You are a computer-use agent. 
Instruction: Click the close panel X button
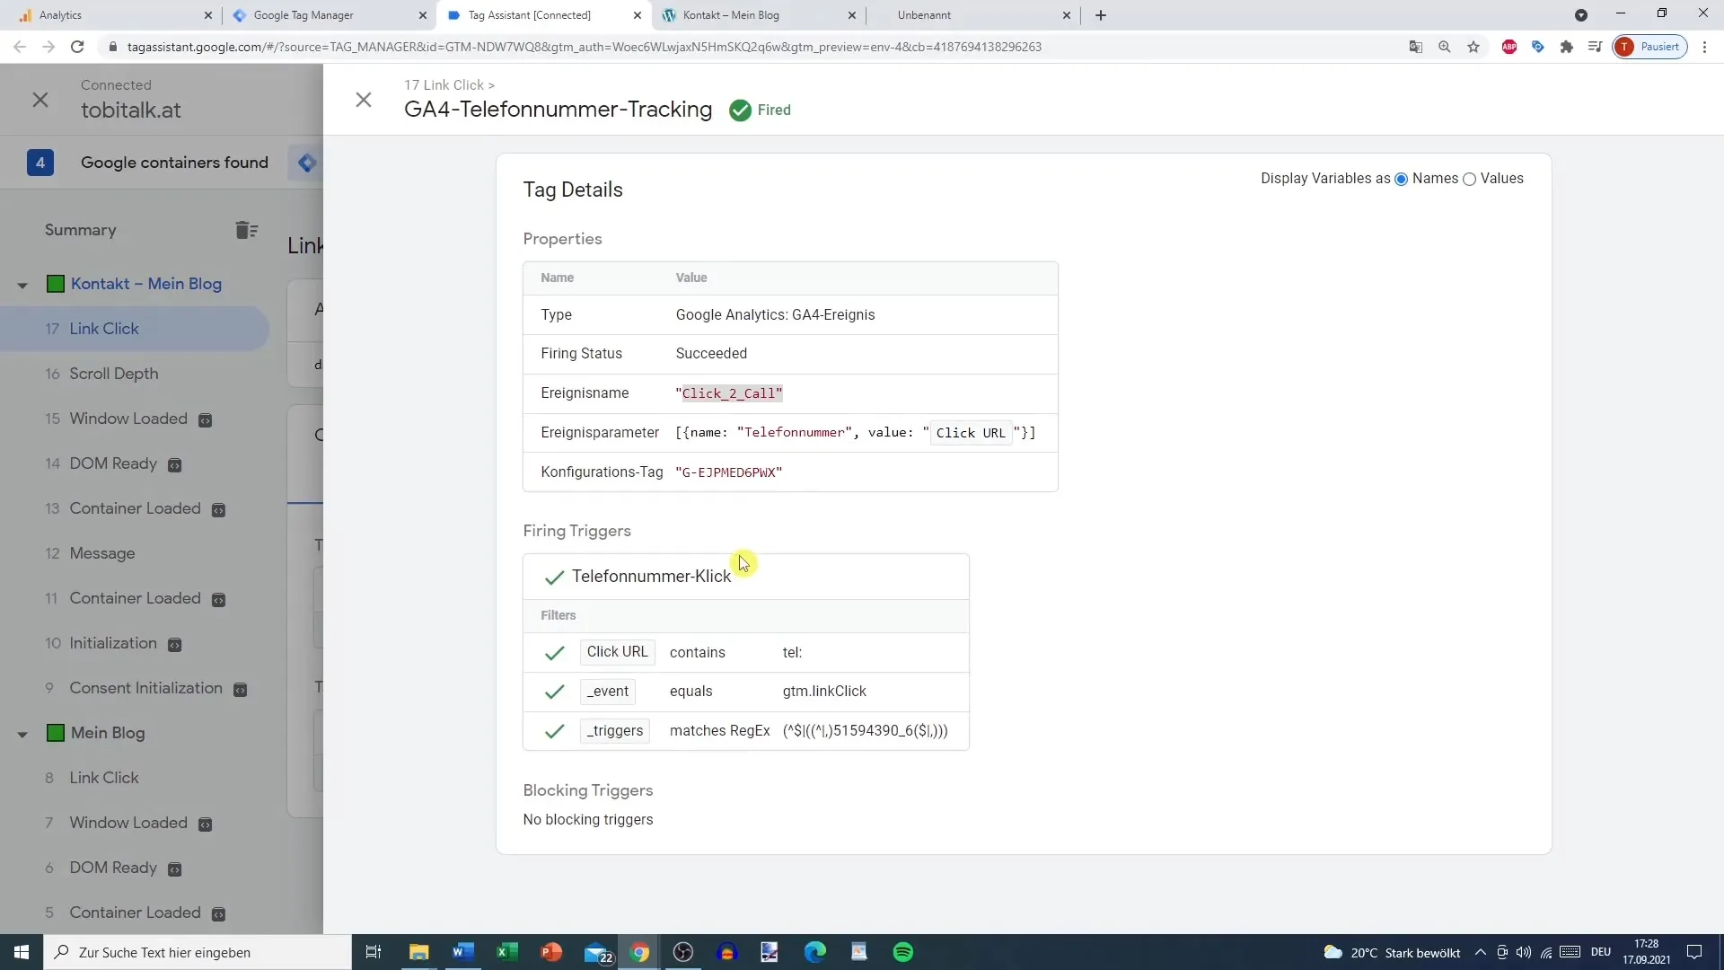(x=363, y=100)
